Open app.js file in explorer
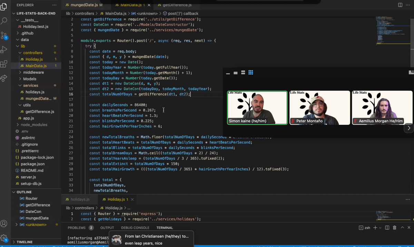Image resolution: width=414 pixels, height=247 pixels. [x=36, y=118]
